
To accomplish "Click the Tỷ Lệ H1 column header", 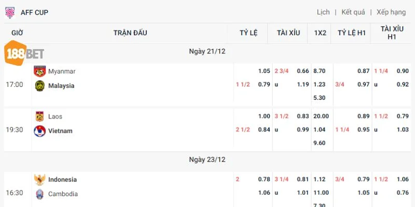I will (352, 33).
